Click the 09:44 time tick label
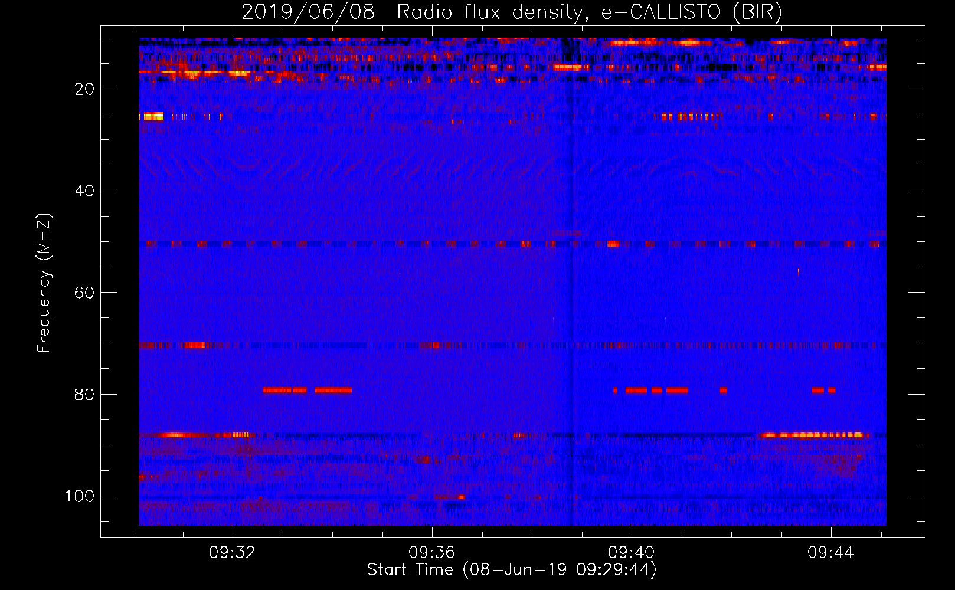The height and width of the screenshot is (590, 955). (x=831, y=552)
